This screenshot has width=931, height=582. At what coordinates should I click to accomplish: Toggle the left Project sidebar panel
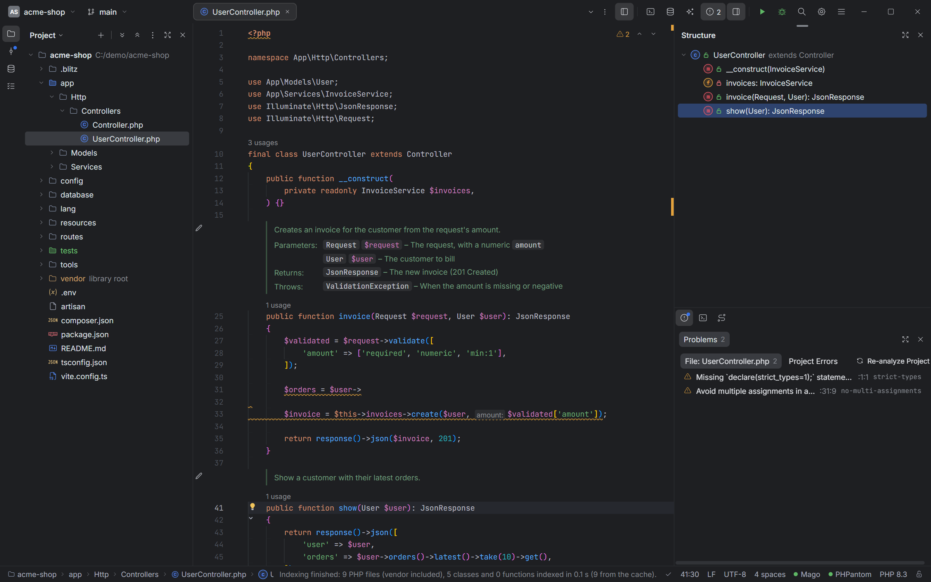tap(624, 12)
